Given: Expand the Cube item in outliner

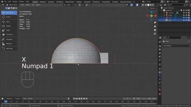Looking at the screenshot, I should click(x=164, y=15).
